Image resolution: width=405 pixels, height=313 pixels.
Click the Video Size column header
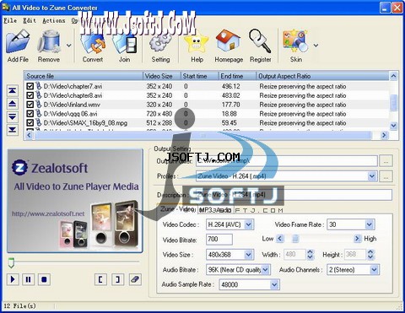162,76
